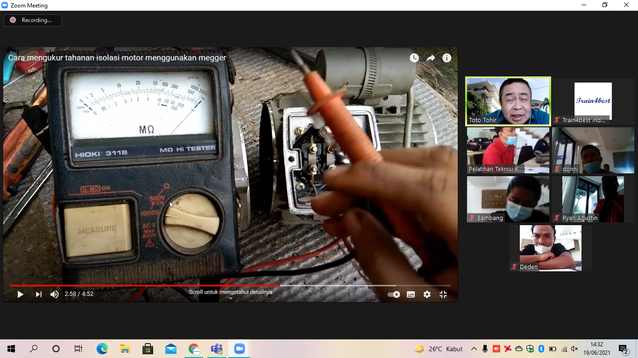The image size is (638, 358).
Task: Open the Windows notification center
Action: click(x=624, y=349)
